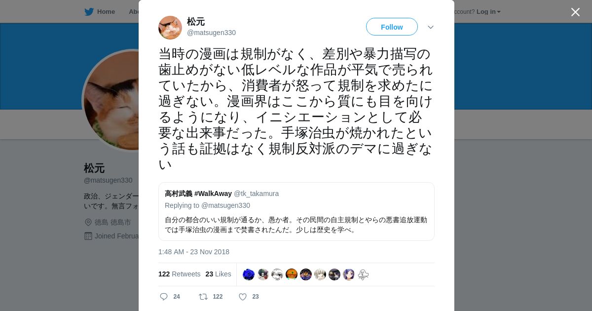This screenshot has height=311, width=592.
Task: Click the retweet arrows icon
Action: click(203, 297)
